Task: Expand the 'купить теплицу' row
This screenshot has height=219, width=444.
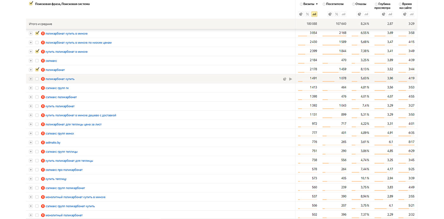Action: click(31, 179)
